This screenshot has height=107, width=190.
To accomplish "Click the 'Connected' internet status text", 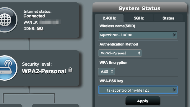I will [34, 16].
